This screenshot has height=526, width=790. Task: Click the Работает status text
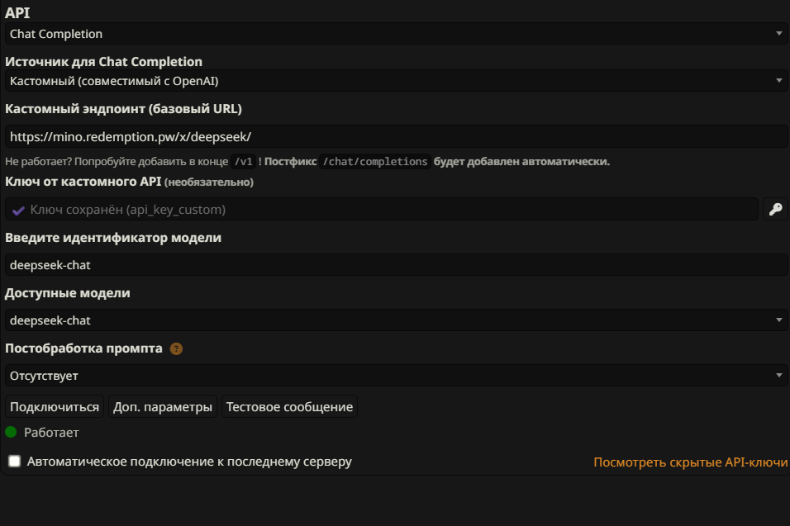point(51,433)
